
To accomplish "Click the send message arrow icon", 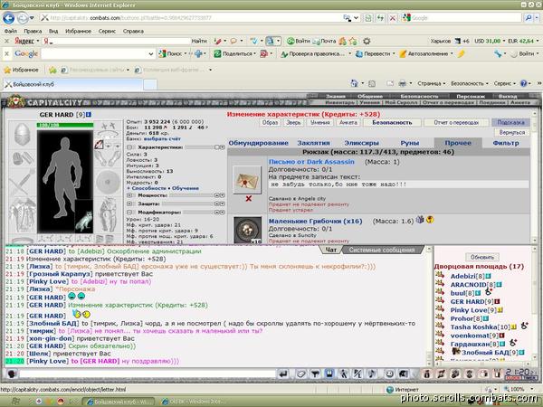I will click(283, 374).
